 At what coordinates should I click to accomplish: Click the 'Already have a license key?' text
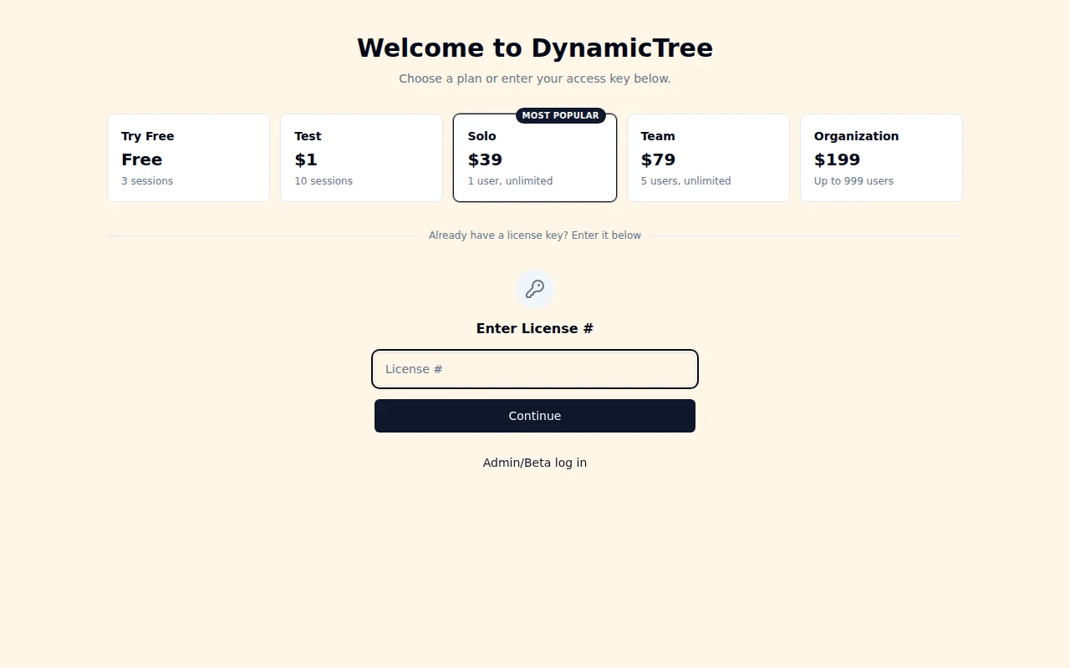click(498, 235)
